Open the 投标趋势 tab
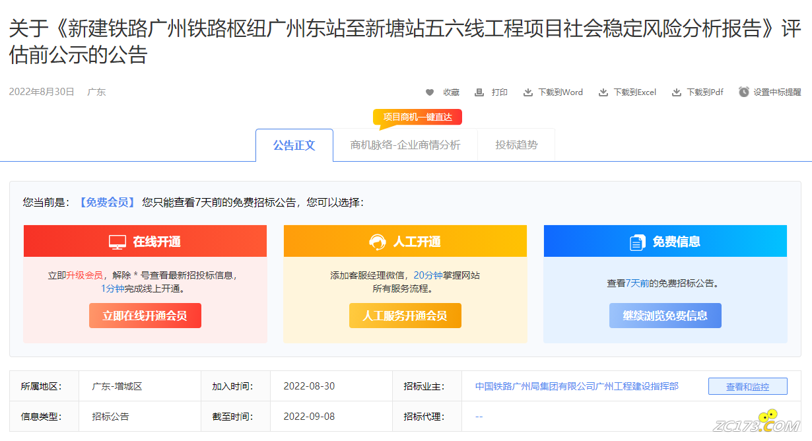Image resolution: width=812 pixels, height=441 pixels. [516, 145]
